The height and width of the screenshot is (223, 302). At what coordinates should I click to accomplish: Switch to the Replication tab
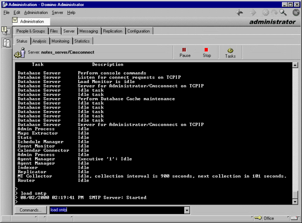tap(112, 31)
